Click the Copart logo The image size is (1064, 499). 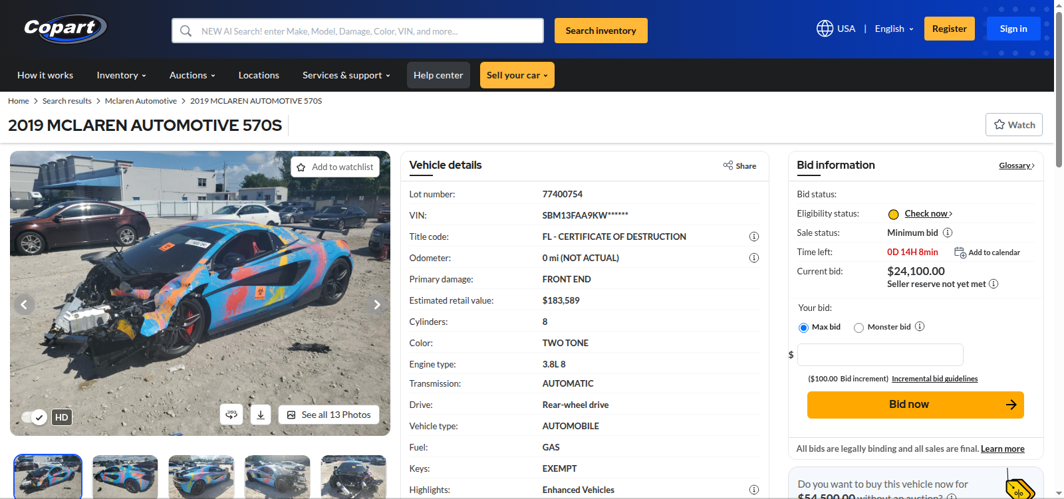pyautogui.click(x=65, y=29)
